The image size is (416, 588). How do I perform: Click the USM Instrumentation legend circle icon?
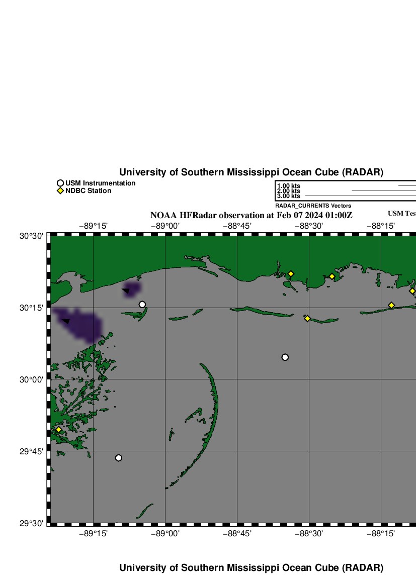[x=60, y=183]
